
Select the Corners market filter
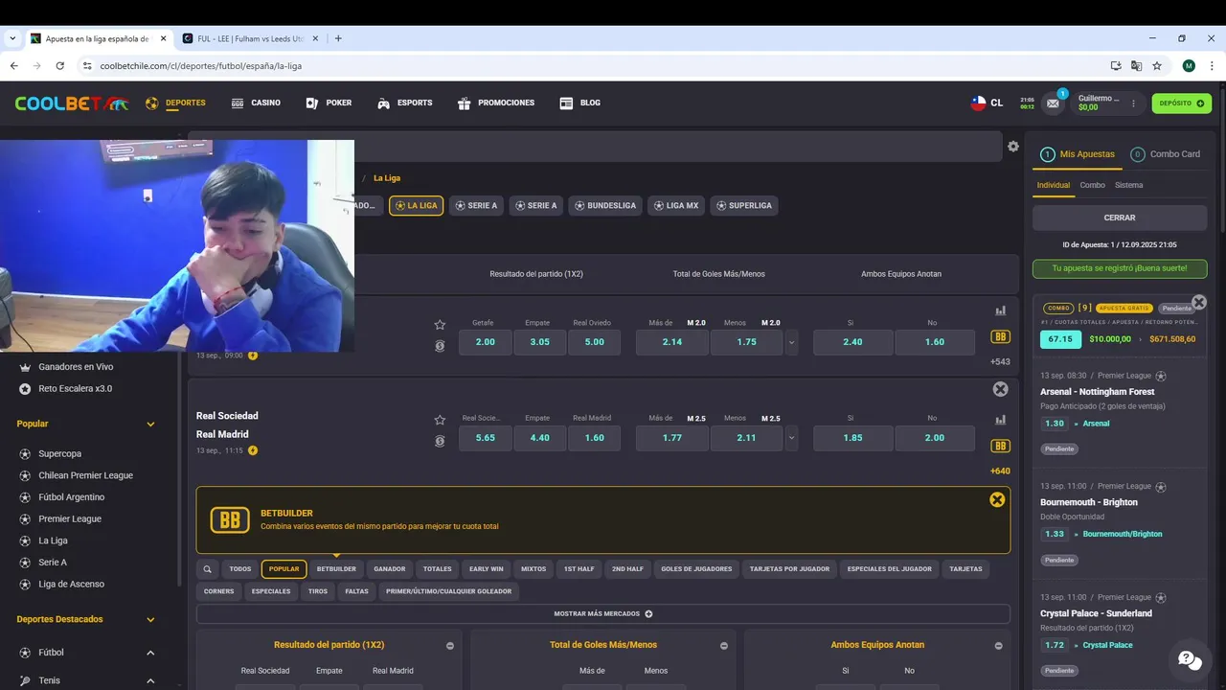point(218,591)
